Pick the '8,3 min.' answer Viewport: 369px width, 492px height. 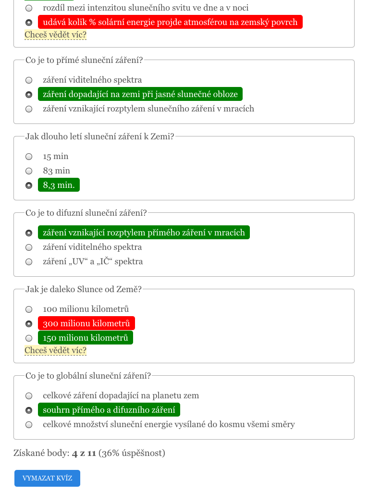pyautogui.click(x=29, y=185)
